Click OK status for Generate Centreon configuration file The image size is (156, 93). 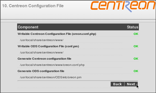pyautogui.click(x=136, y=59)
